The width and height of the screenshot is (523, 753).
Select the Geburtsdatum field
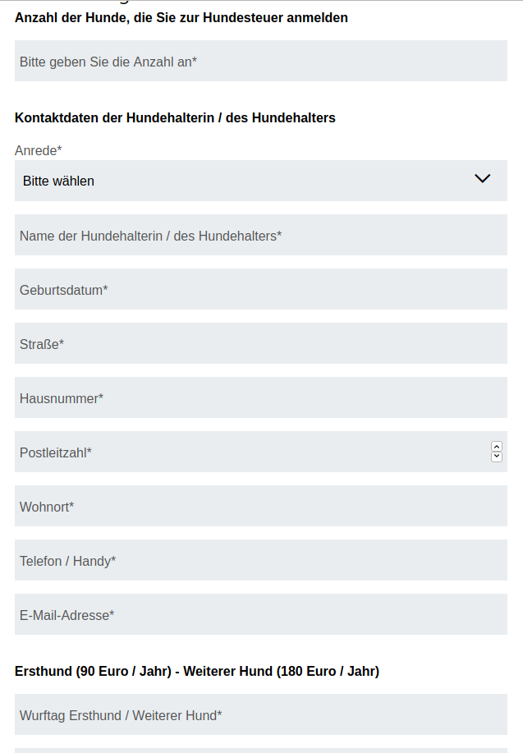[260, 290]
